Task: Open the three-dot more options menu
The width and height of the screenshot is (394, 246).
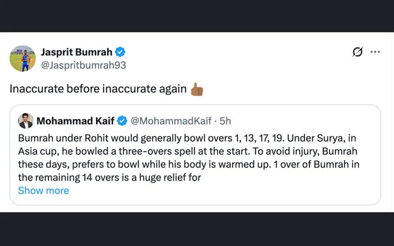Action: 375,52
